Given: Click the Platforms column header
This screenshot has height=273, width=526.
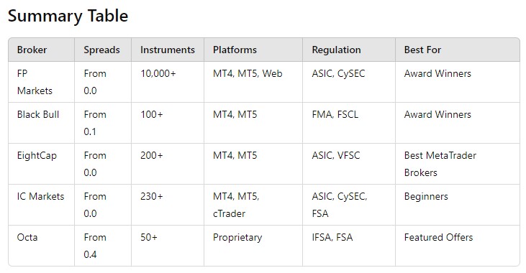Looking at the screenshot, I should coord(235,50).
